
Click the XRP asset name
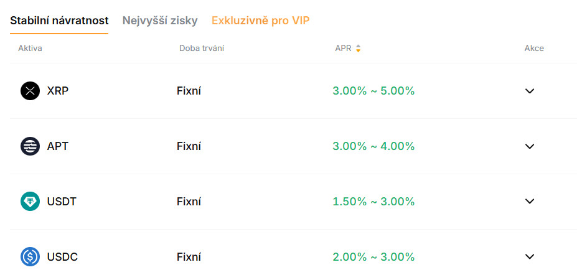click(58, 91)
